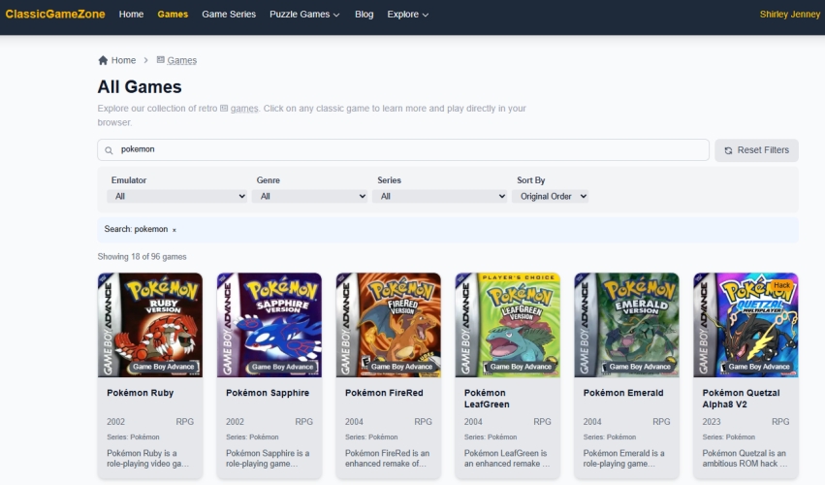Click the Pokémon Ruby title
825x485 pixels.
(x=140, y=393)
